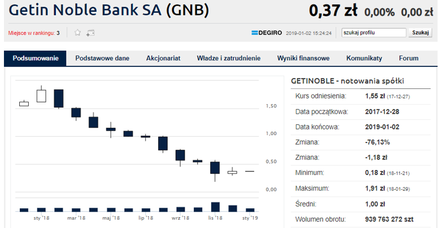Viewport: 444px width, 228px height.
Task: Click the 0,37 zł current price
Action: pyautogui.click(x=333, y=11)
